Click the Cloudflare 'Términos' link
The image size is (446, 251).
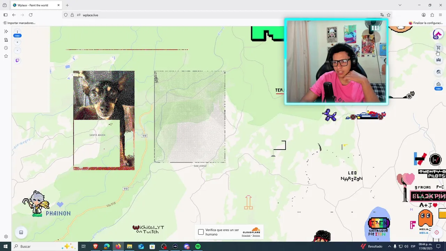256,236
